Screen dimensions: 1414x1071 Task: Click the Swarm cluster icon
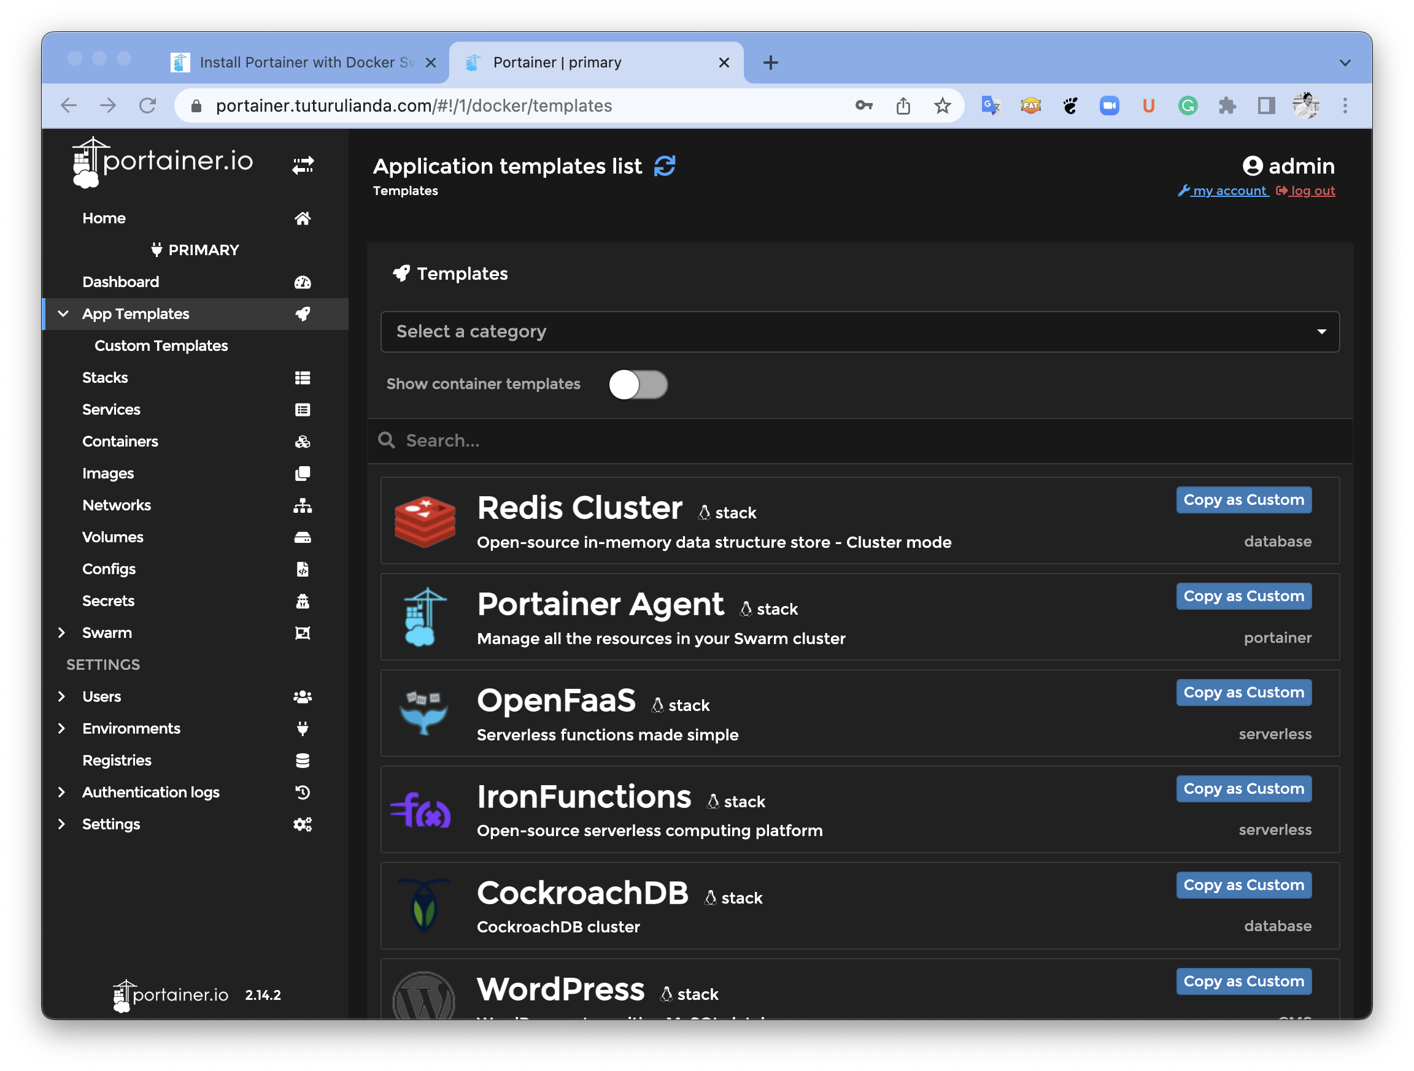pos(303,633)
